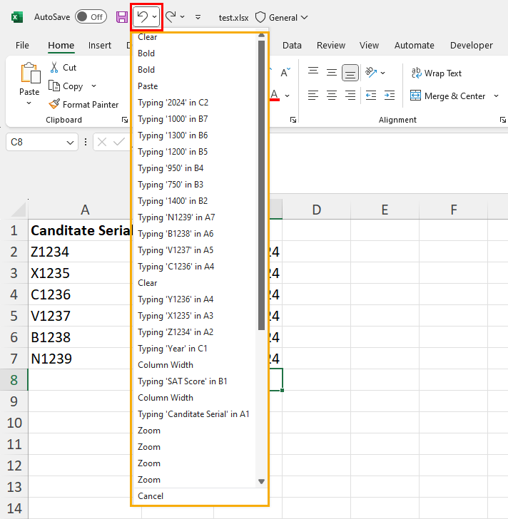Switch to the Home tab
508x519 pixels.
tap(61, 46)
